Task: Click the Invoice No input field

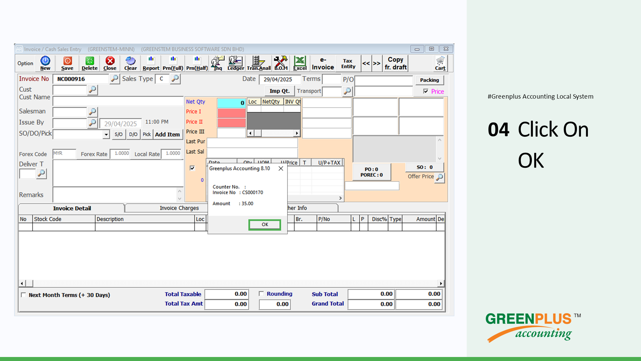Action: pyautogui.click(x=81, y=79)
